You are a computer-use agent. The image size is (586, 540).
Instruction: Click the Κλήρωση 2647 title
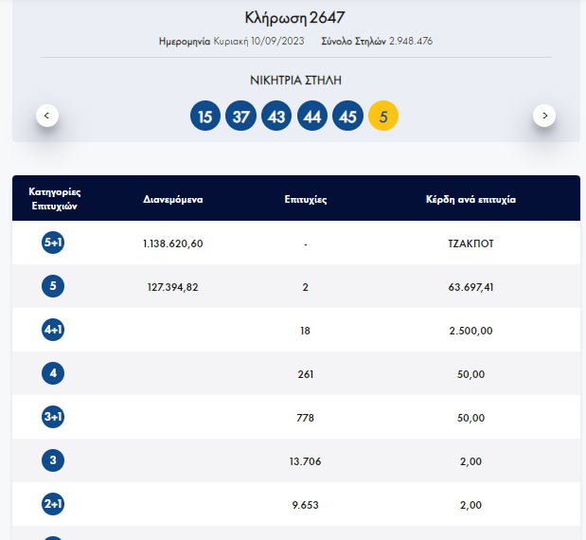point(294,18)
